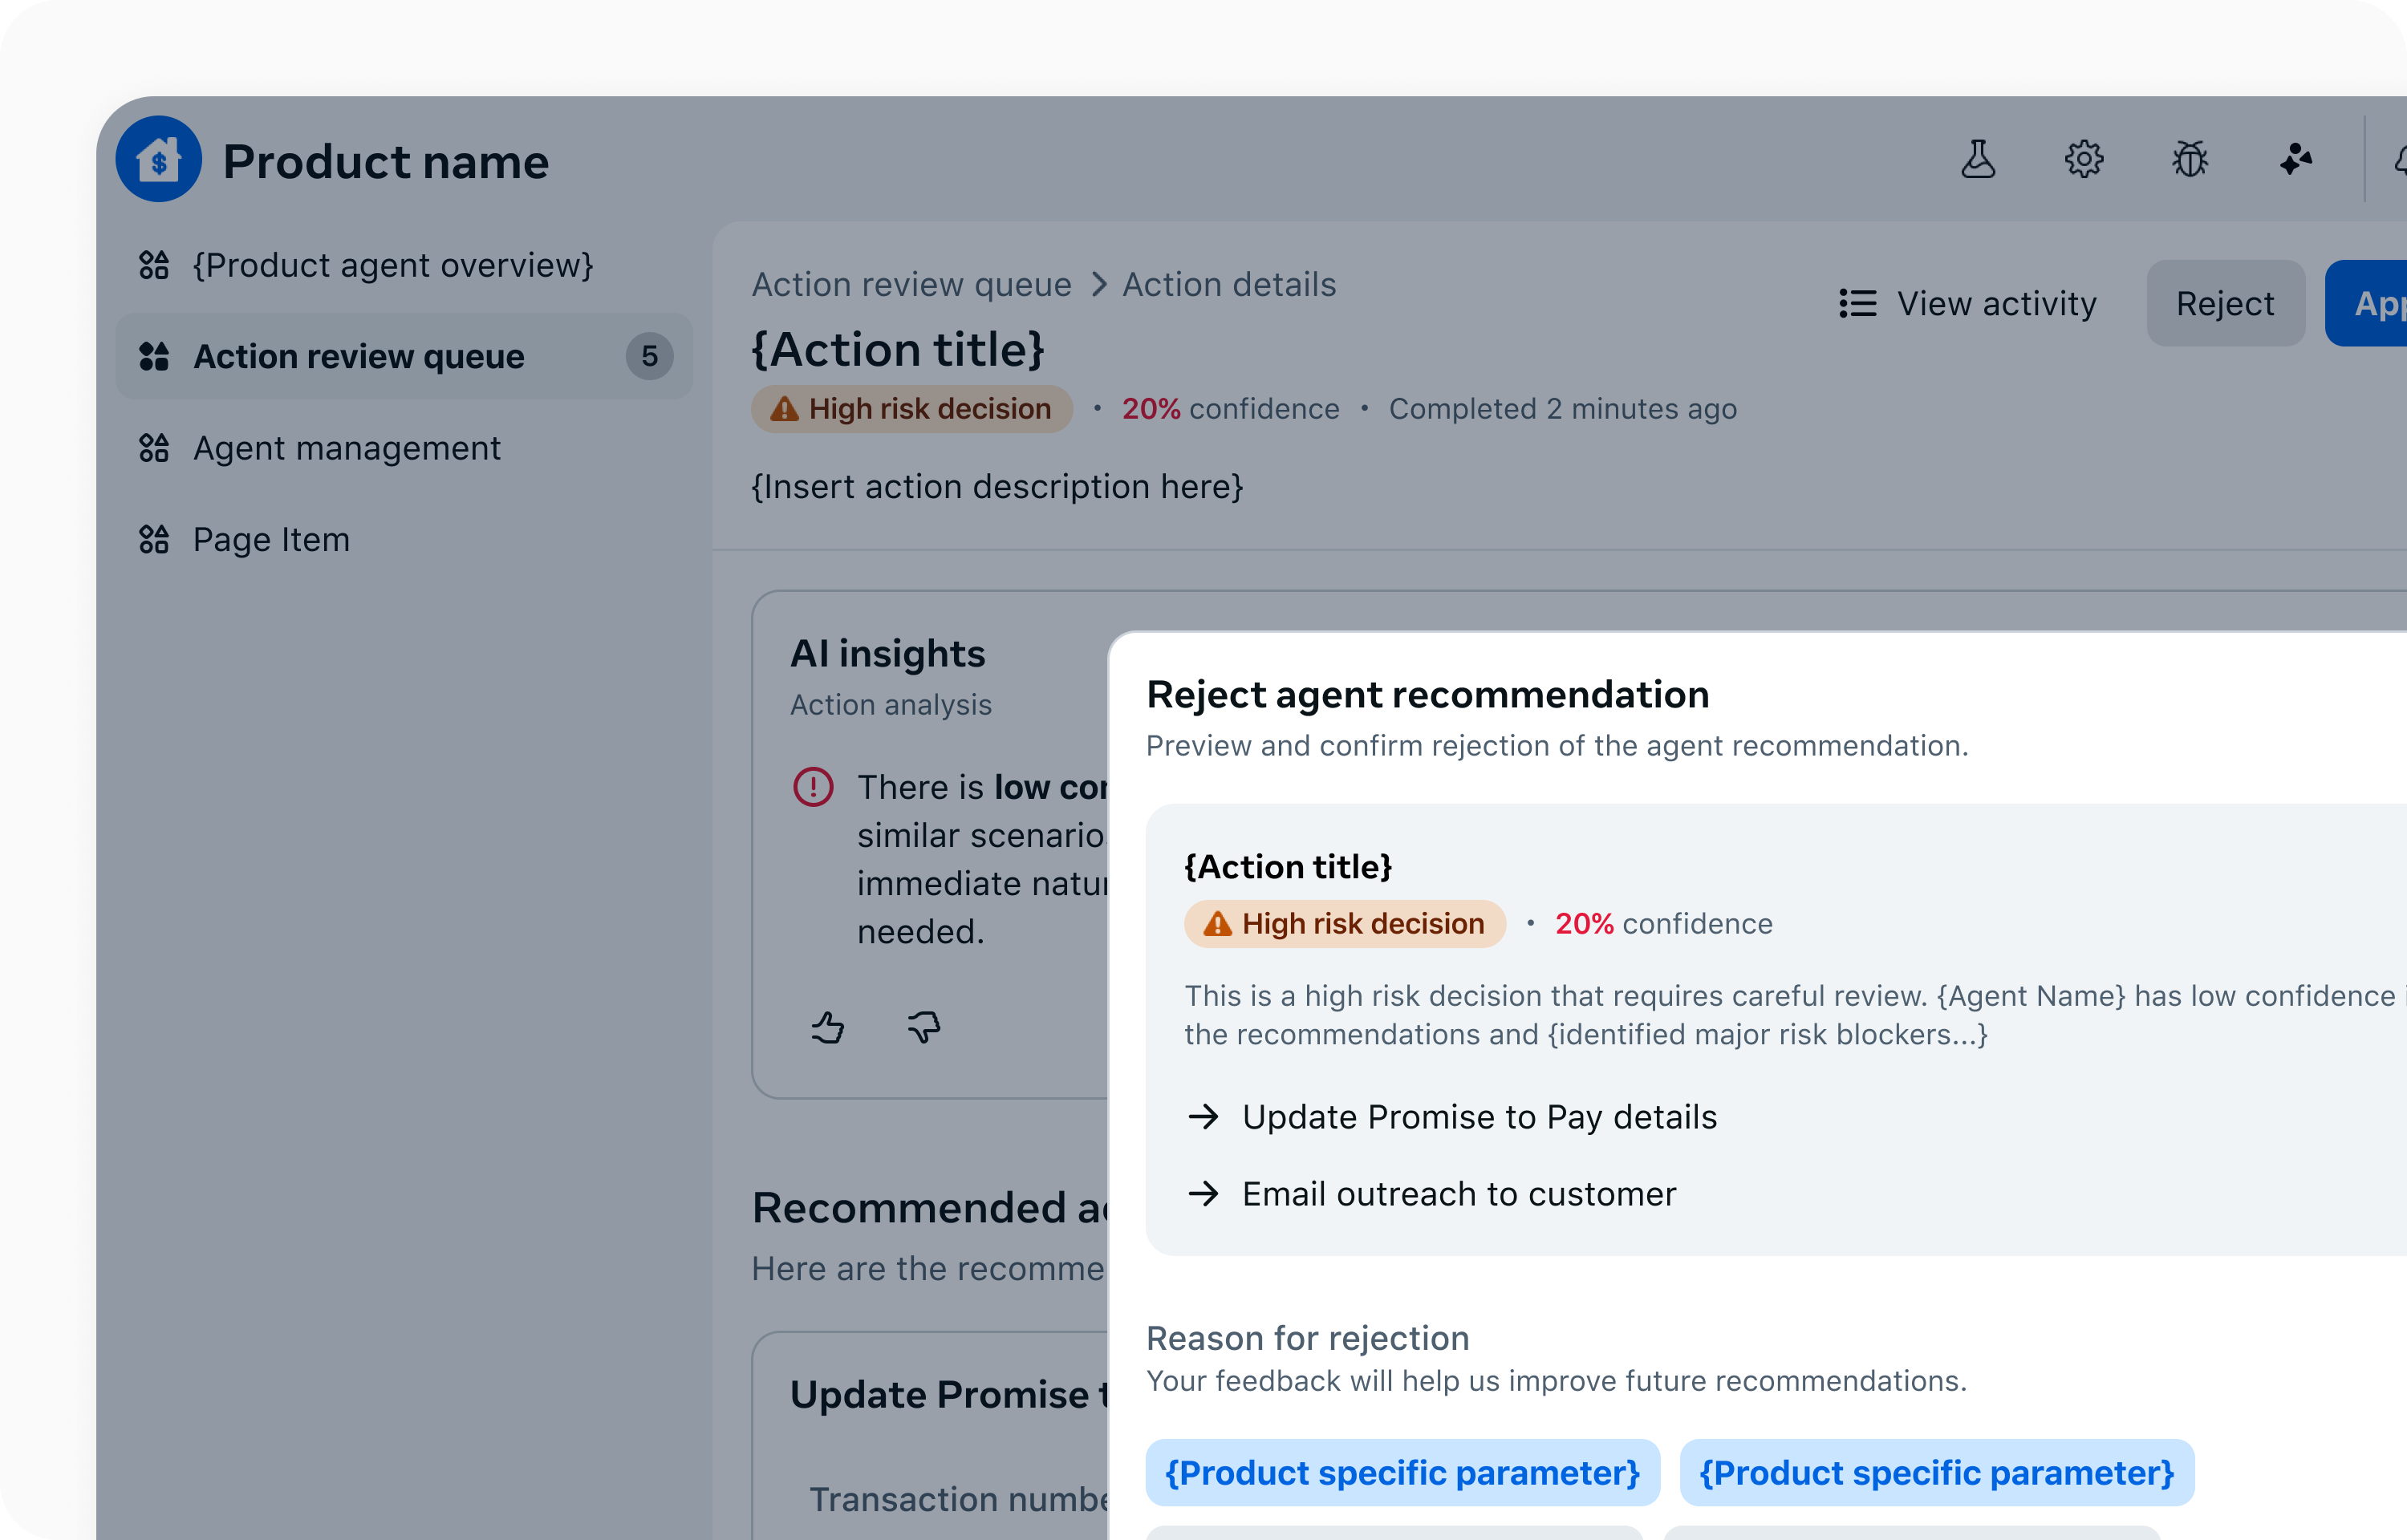Open the lab flask experiments icon
The image size is (2407, 1540).
coord(1977,159)
